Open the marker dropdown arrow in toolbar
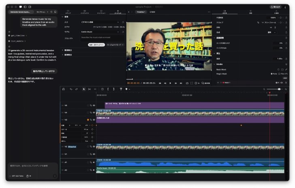This screenshot has width=295, height=188. point(129,89)
